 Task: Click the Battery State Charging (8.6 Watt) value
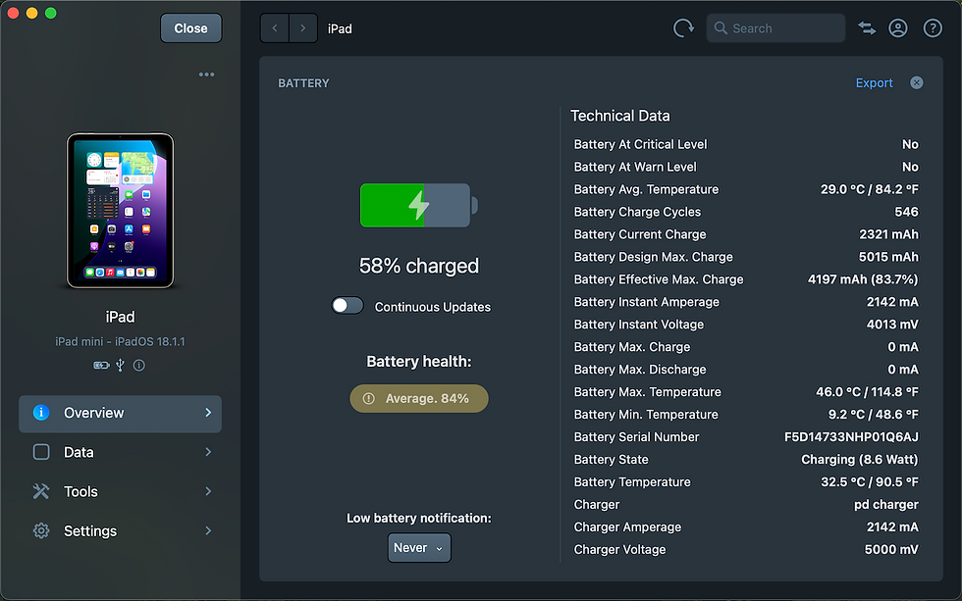860,460
